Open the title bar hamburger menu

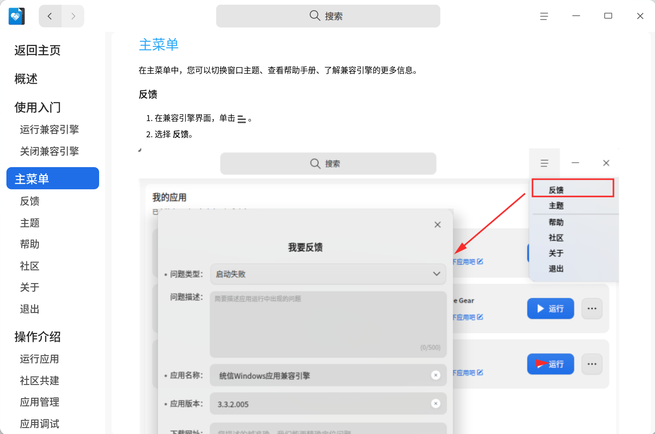544,16
